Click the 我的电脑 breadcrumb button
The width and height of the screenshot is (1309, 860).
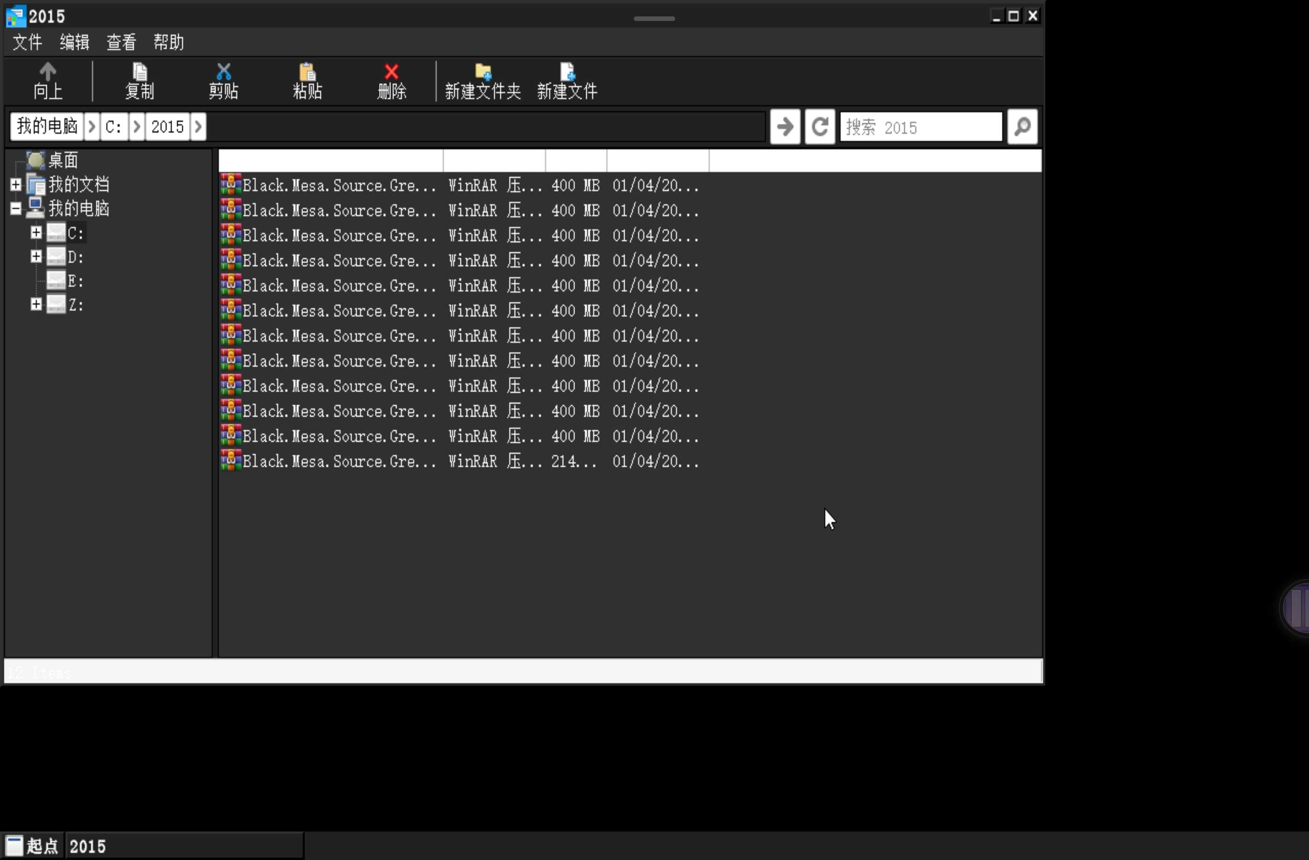point(47,127)
